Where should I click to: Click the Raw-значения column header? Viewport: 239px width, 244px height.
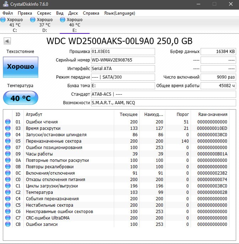point(210,115)
